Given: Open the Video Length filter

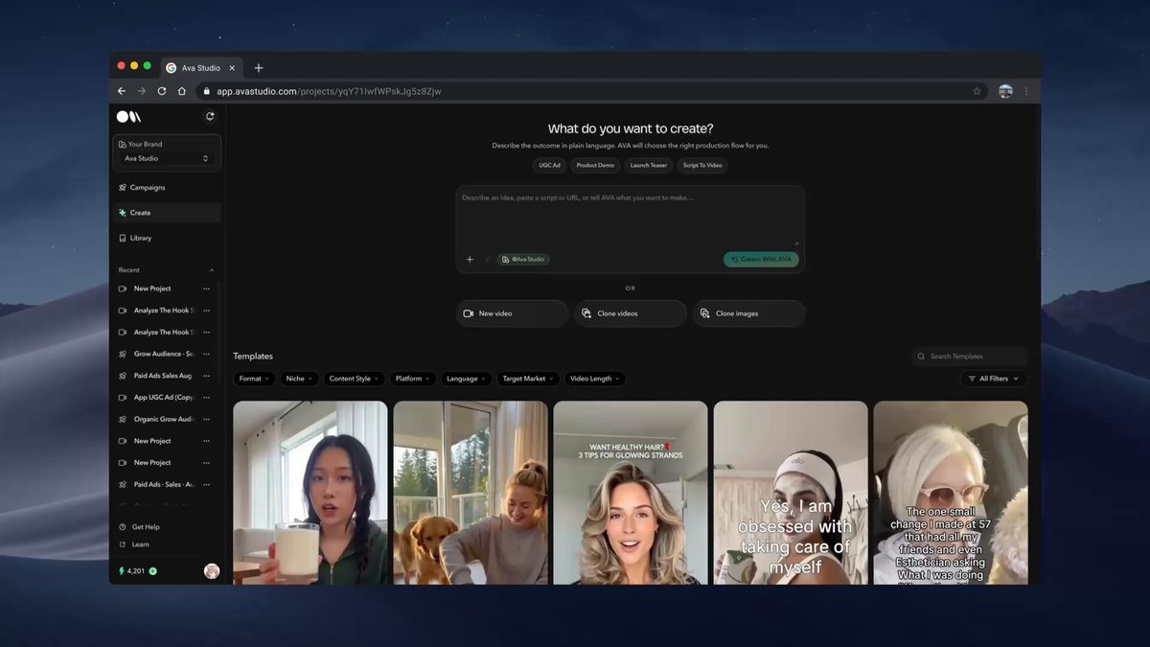Looking at the screenshot, I should pos(595,379).
